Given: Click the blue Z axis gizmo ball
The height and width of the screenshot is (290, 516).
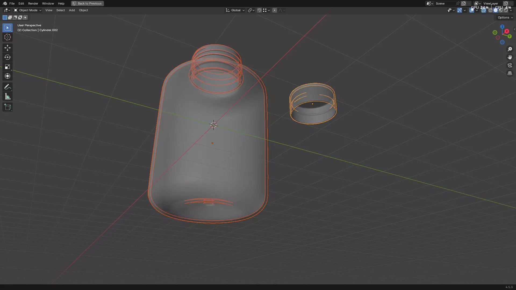Looking at the screenshot, I should [502, 27].
